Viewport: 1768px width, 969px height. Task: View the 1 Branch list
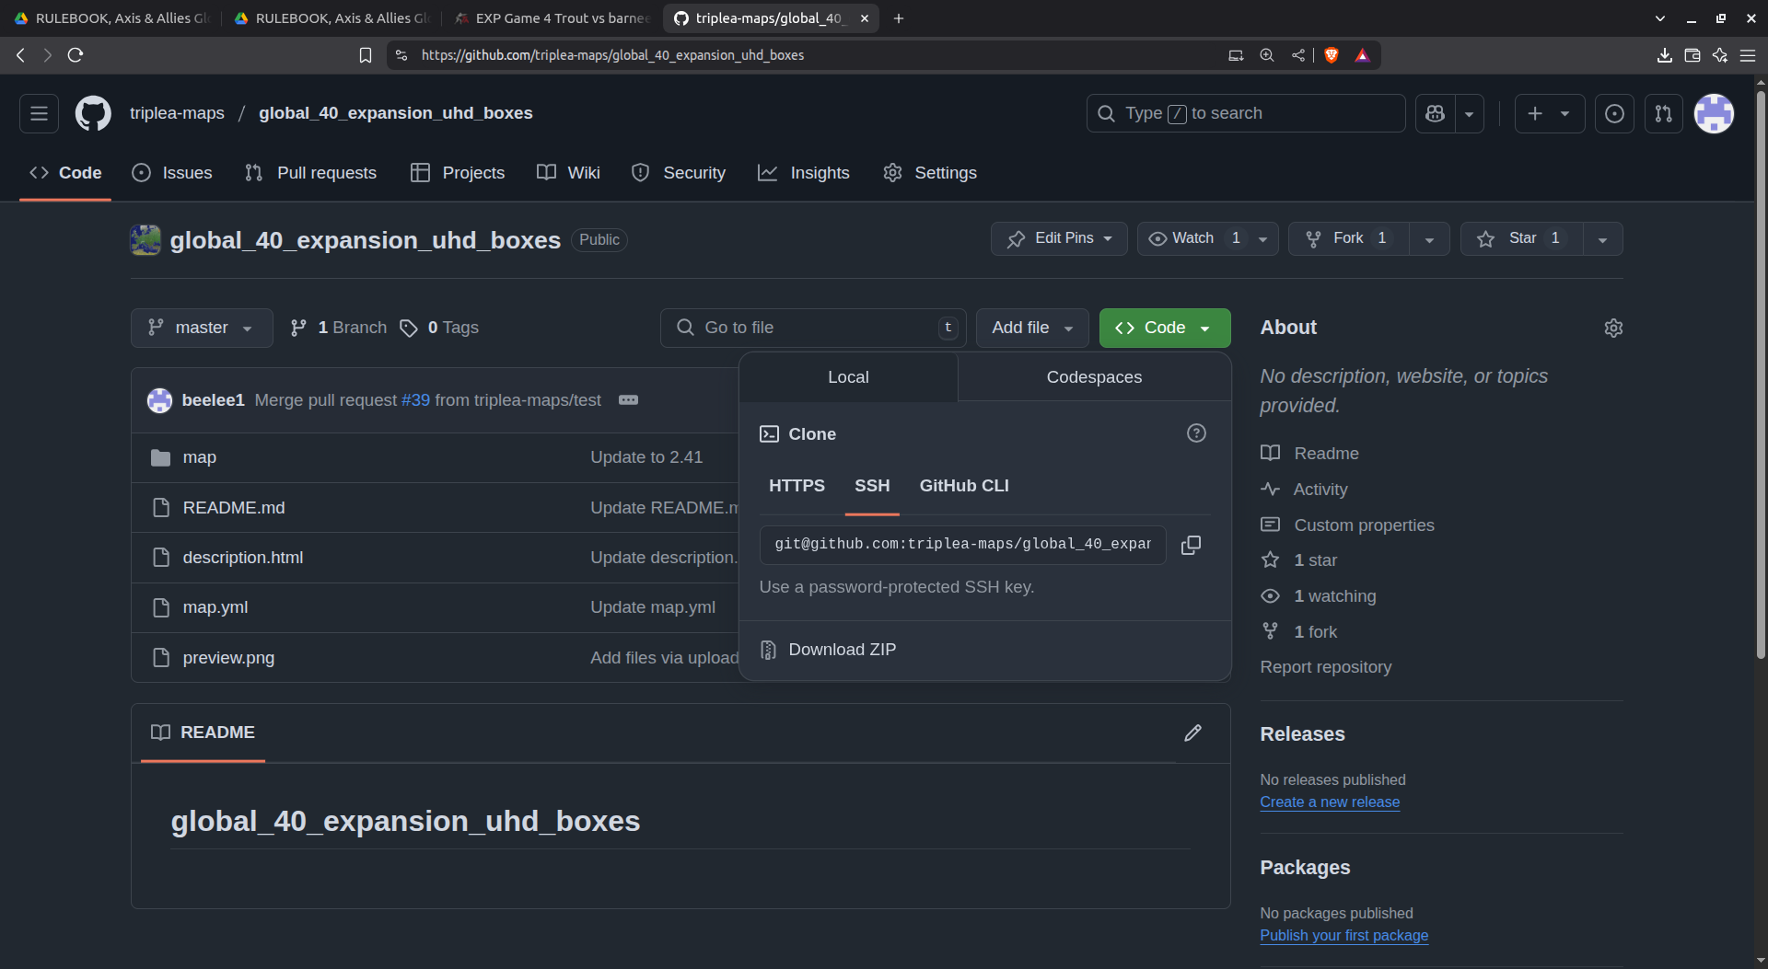click(x=339, y=328)
